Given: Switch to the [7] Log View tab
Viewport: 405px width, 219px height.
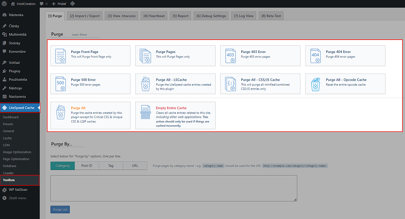Looking at the screenshot, I should tap(243, 16).
